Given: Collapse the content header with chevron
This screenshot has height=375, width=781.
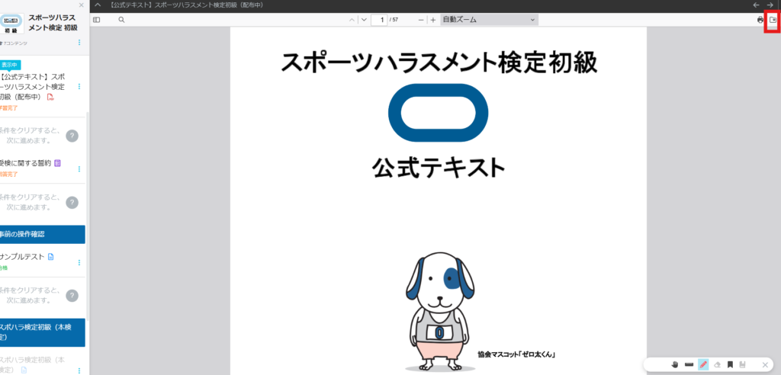Looking at the screenshot, I should coord(98,5).
